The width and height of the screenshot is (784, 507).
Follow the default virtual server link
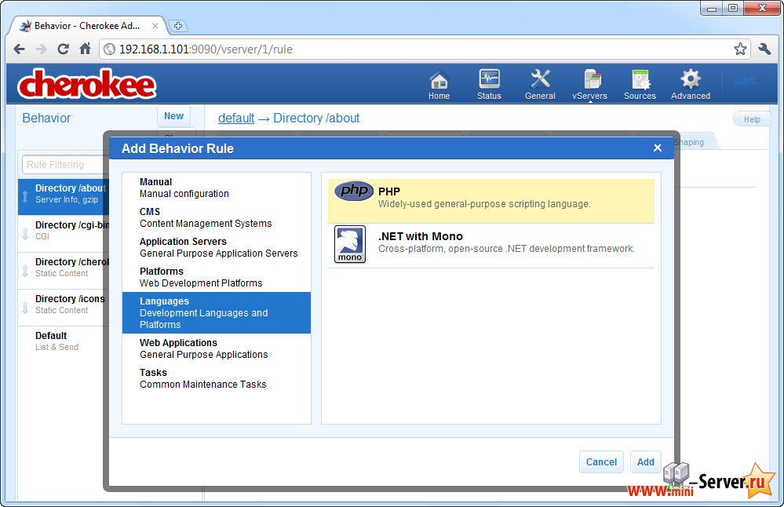(x=236, y=118)
